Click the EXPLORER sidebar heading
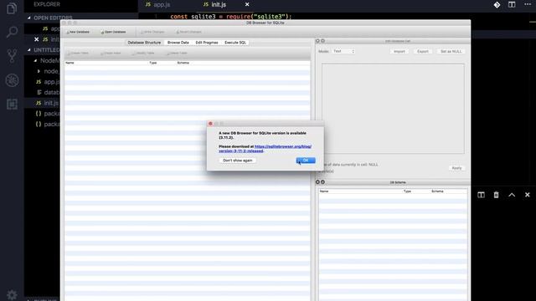The image size is (536, 301). (47, 4)
